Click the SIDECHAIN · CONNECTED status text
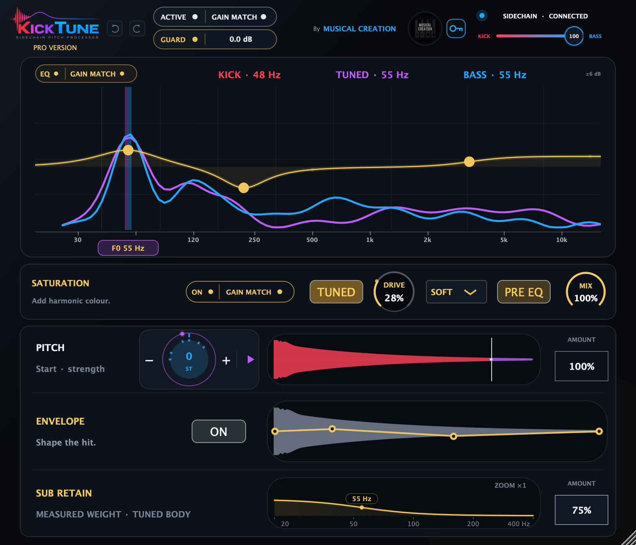The image size is (636, 545). [545, 16]
